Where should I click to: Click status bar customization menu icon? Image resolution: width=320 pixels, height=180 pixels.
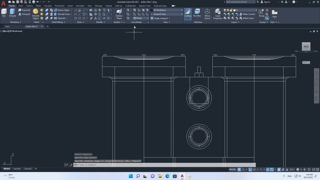coord(317,169)
